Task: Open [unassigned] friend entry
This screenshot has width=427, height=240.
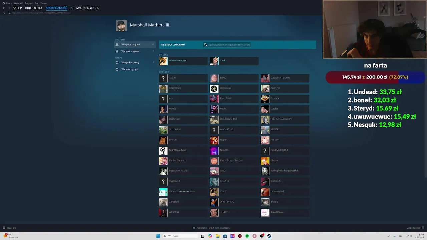Action: (x=285, y=192)
